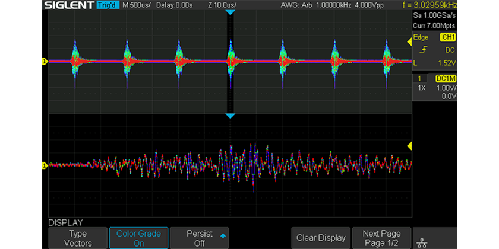Toggle Color Grade on or off

click(x=138, y=238)
